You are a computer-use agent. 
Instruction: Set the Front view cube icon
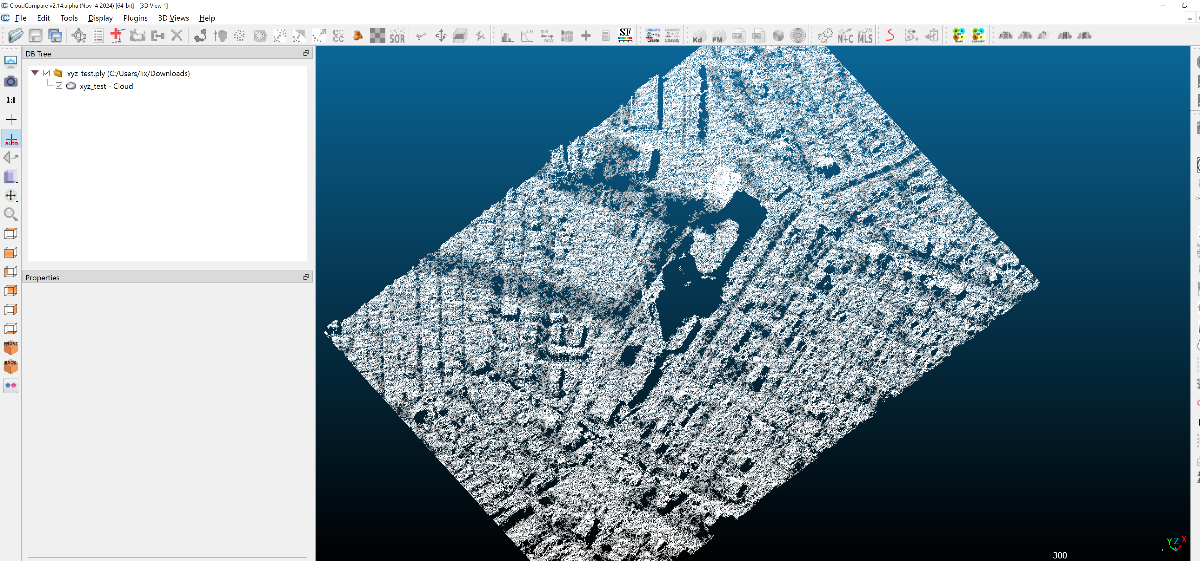pos(11,347)
